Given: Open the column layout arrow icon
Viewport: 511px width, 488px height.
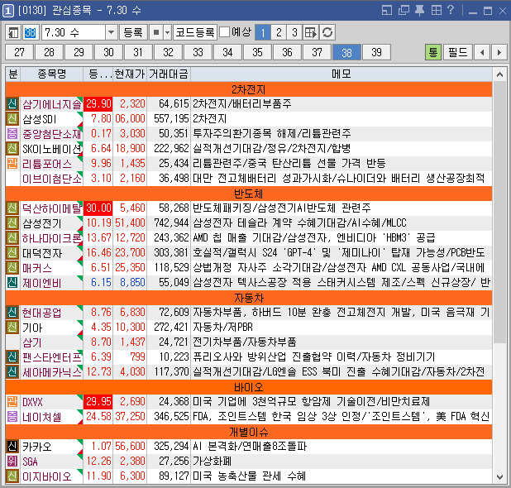Looking at the screenshot, I should tap(311, 32).
